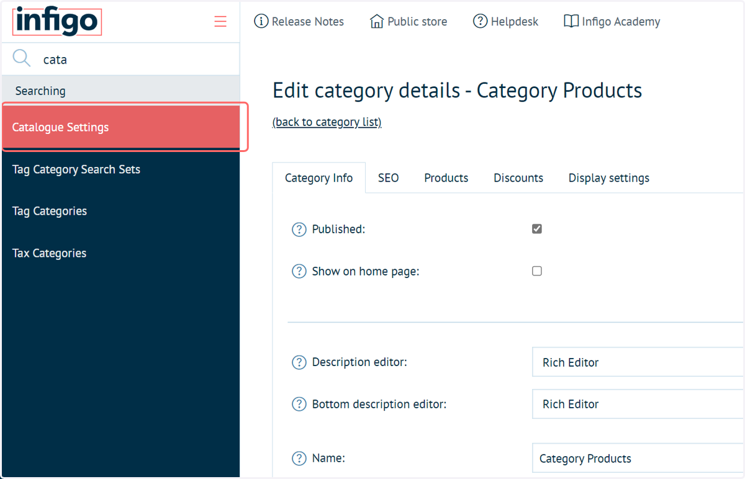745x479 pixels.
Task: Follow the back to category list link
Action: tap(327, 122)
